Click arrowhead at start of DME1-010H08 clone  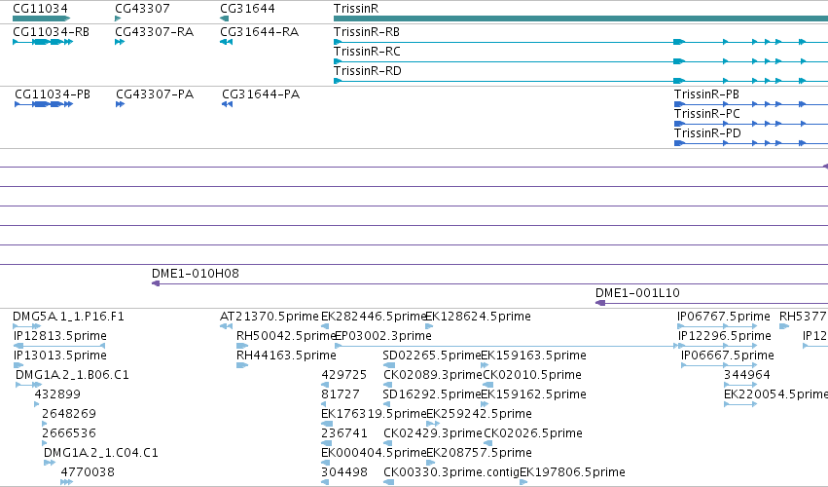click(x=156, y=283)
